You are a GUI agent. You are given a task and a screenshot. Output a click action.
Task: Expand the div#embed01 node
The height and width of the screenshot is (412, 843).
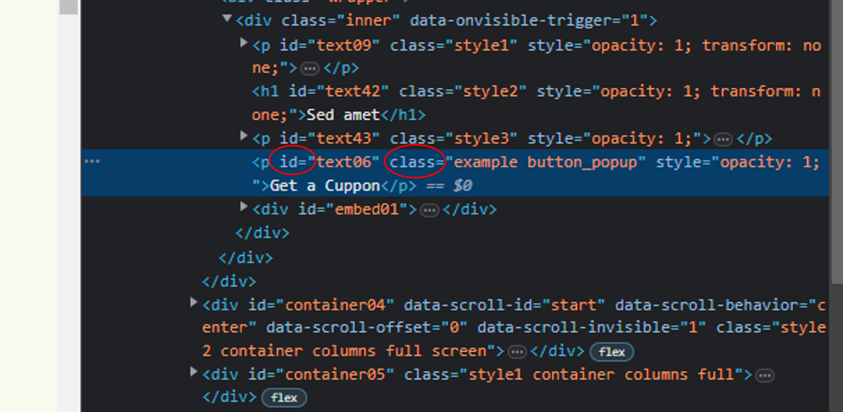coord(245,206)
